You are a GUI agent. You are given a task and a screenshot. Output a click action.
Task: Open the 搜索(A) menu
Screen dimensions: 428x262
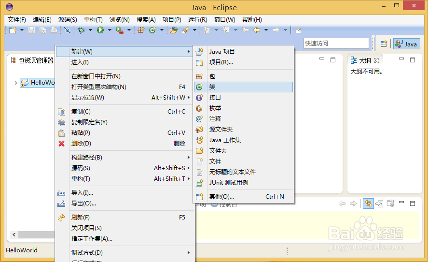(146, 20)
